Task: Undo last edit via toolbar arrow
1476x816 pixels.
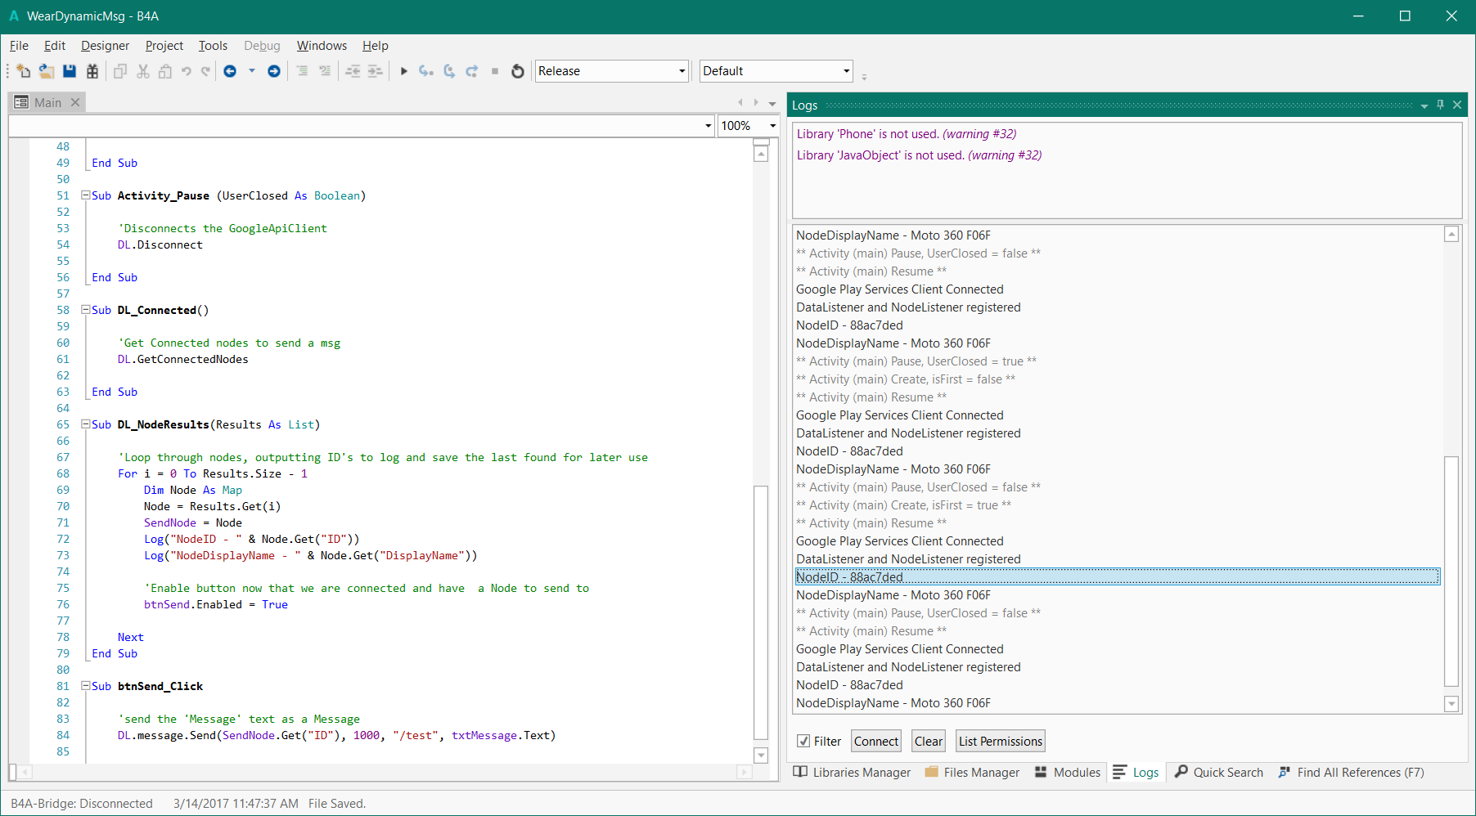Action: 187,71
